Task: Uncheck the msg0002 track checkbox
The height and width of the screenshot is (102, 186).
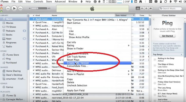Action: pyautogui.click(x=34, y=91)
